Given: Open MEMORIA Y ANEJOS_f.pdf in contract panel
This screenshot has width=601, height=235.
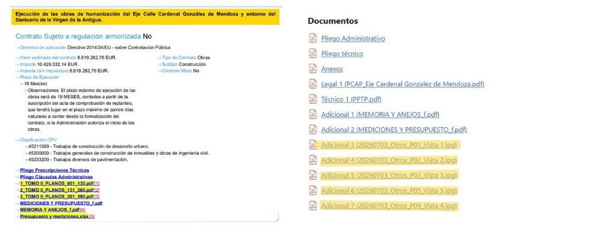Looking at the screenshot, I should pyautogui.click(x=50, y=210).
